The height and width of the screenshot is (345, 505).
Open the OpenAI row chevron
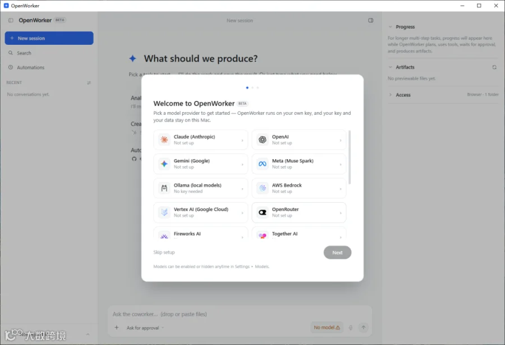(x=341, y=140)
